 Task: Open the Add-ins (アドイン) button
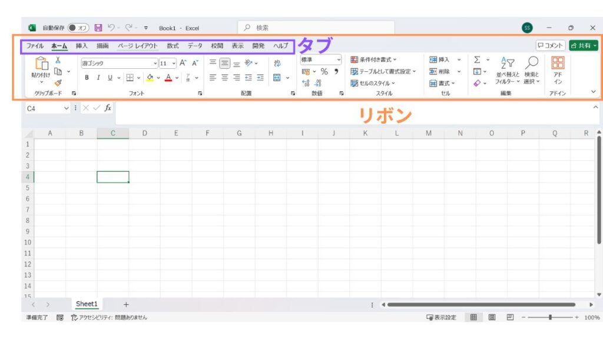(558, 71)
